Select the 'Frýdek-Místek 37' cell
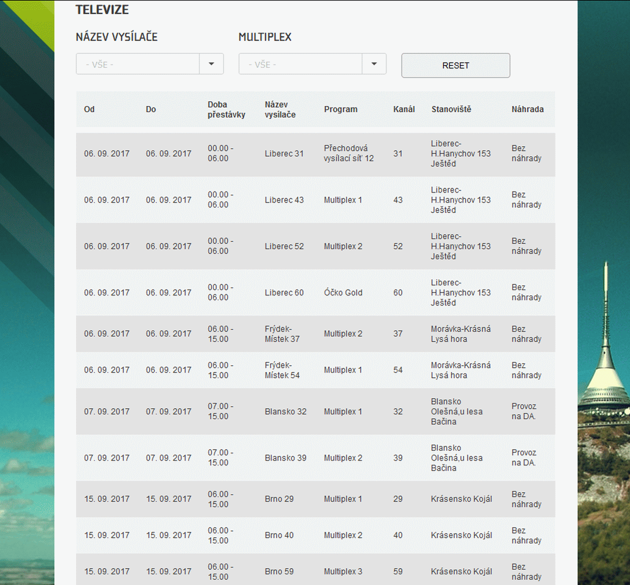This screenshot has height=585, width=630. (282, 334)
